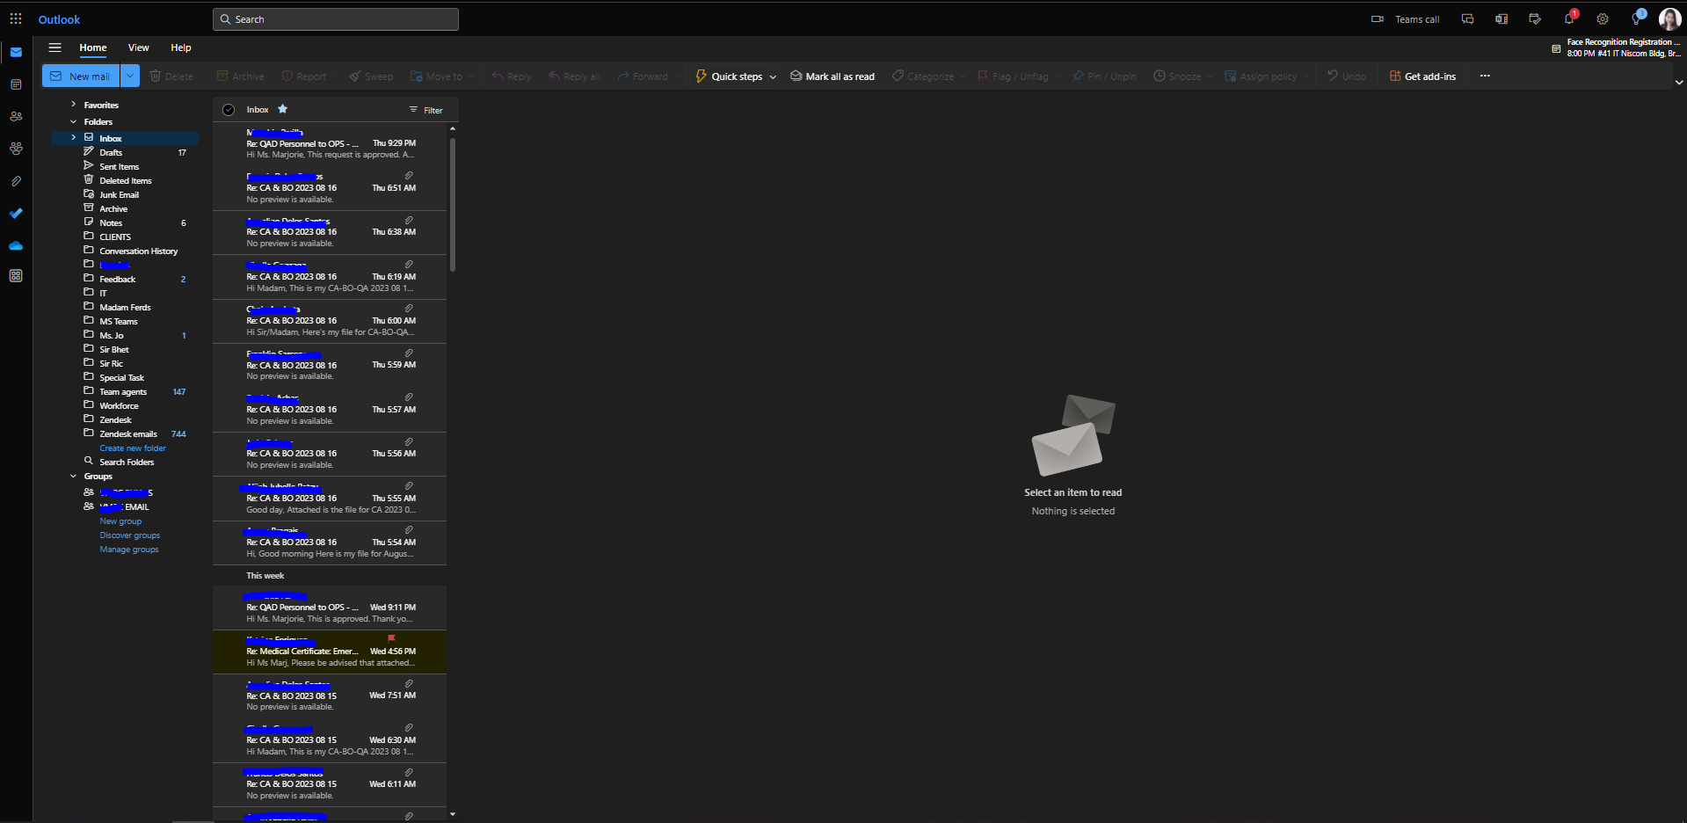The image size is (1687, 823).
Task: Click Report in the ribbon
Action: pos(304,76)
